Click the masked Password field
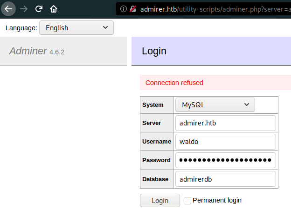The width and height of the screenshot is (291, 216). pyautogui.click(x=226, y=160)
